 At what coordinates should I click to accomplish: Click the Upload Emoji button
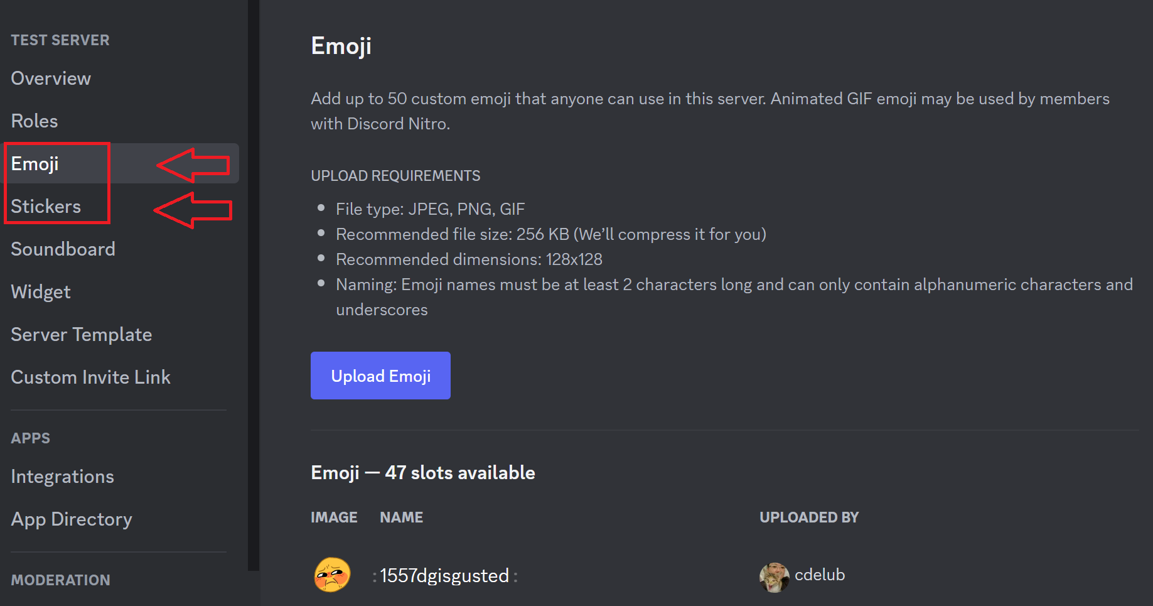(x=380, y=376)
